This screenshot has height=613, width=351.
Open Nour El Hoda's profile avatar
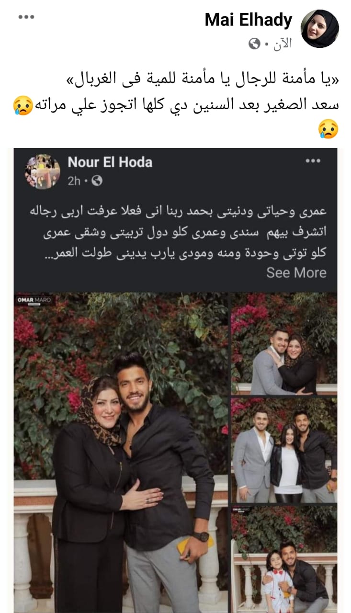pyautogui.click(x=43, y=171)
